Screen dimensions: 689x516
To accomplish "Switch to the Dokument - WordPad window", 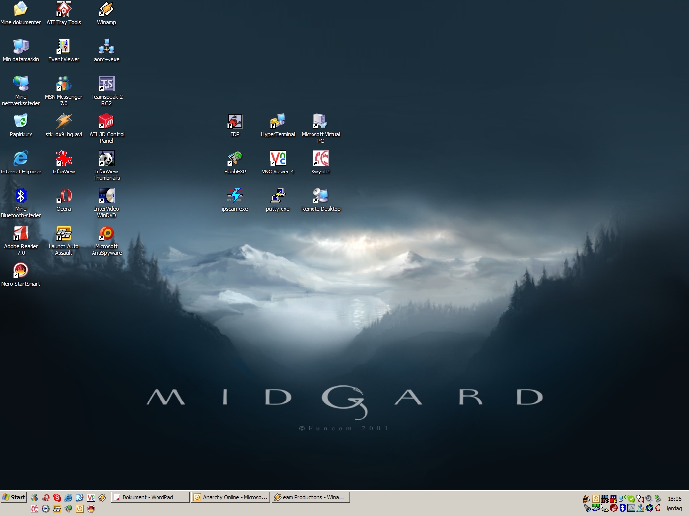I will (x=150, y=497).
